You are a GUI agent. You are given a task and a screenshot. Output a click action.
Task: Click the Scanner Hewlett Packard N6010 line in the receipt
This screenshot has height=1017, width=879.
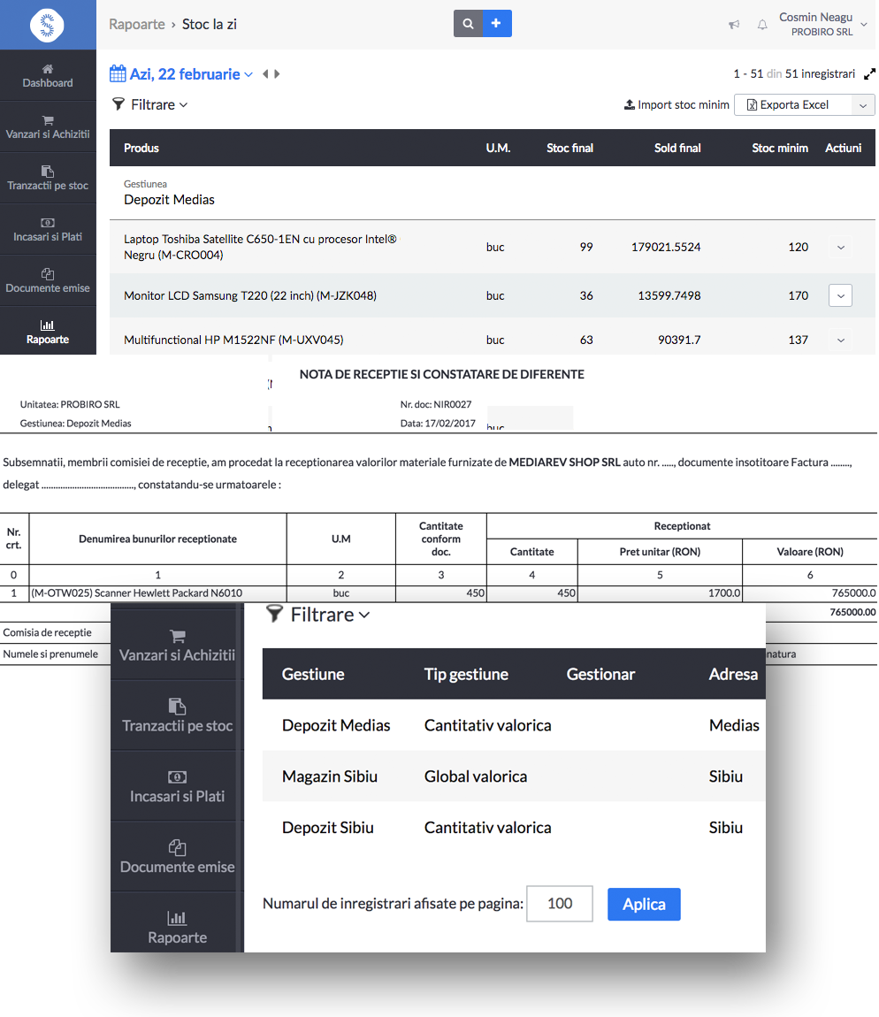137,593
